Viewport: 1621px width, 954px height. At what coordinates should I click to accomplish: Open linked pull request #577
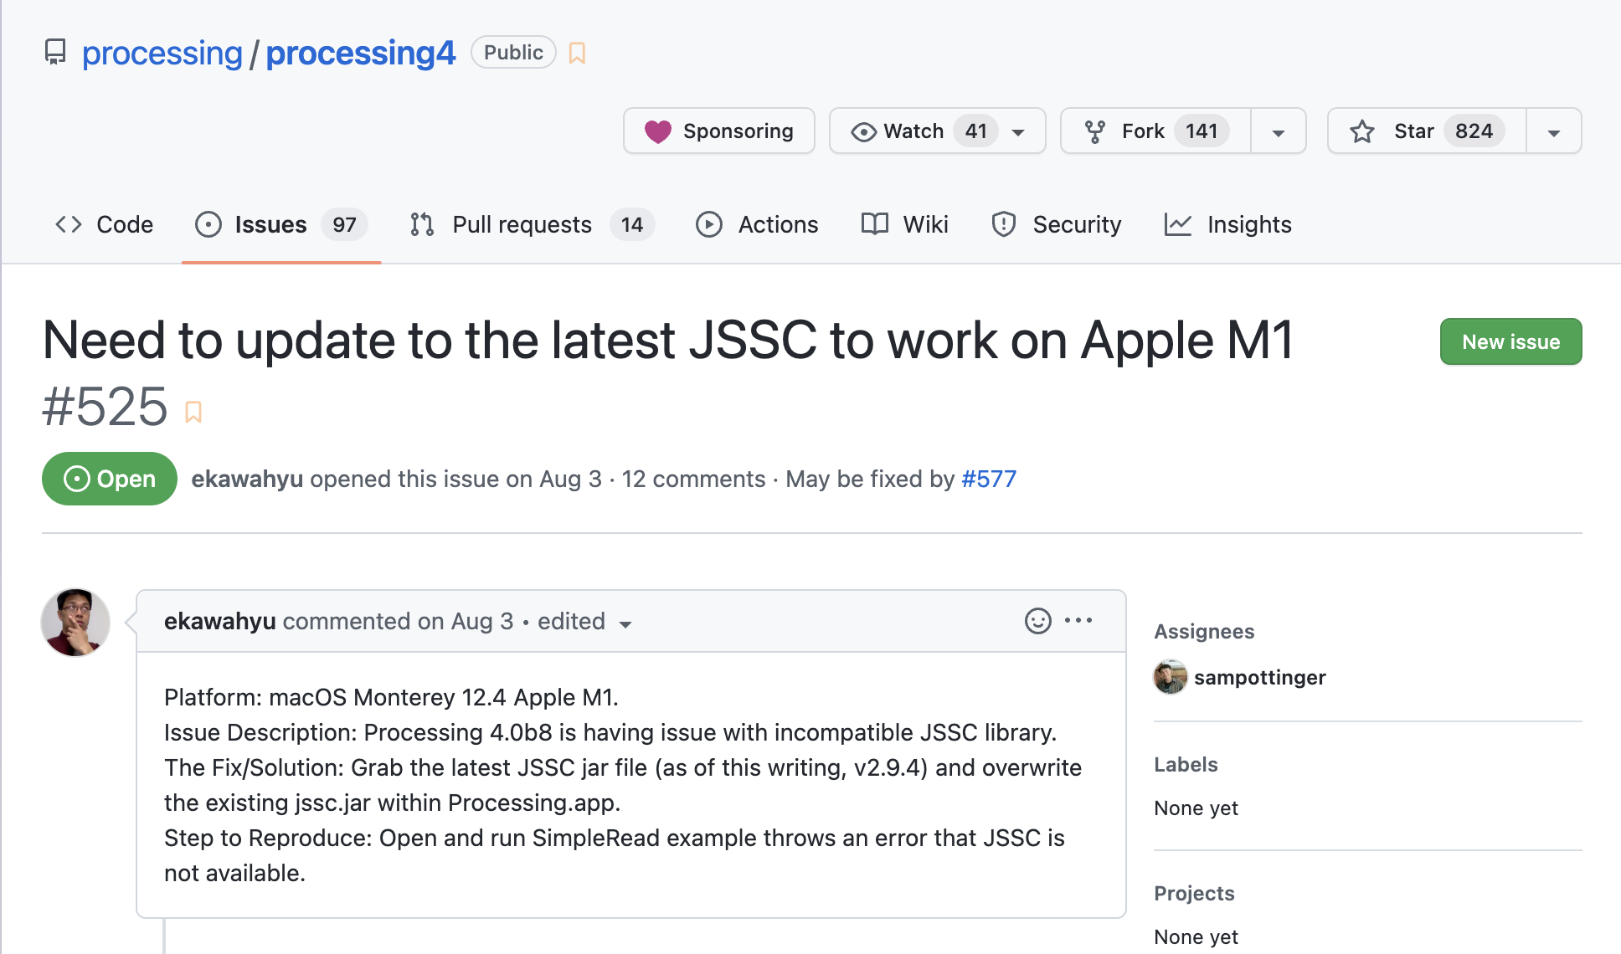pos(988,479)
